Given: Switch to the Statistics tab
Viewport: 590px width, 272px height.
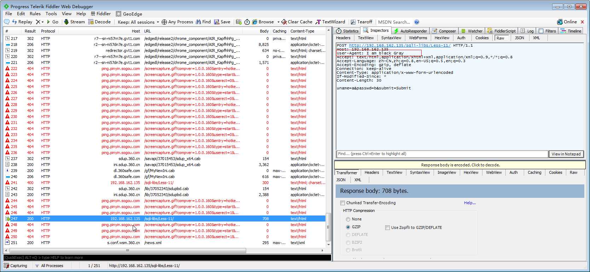Looking at the screenshot, I should [x=347, y=31].
